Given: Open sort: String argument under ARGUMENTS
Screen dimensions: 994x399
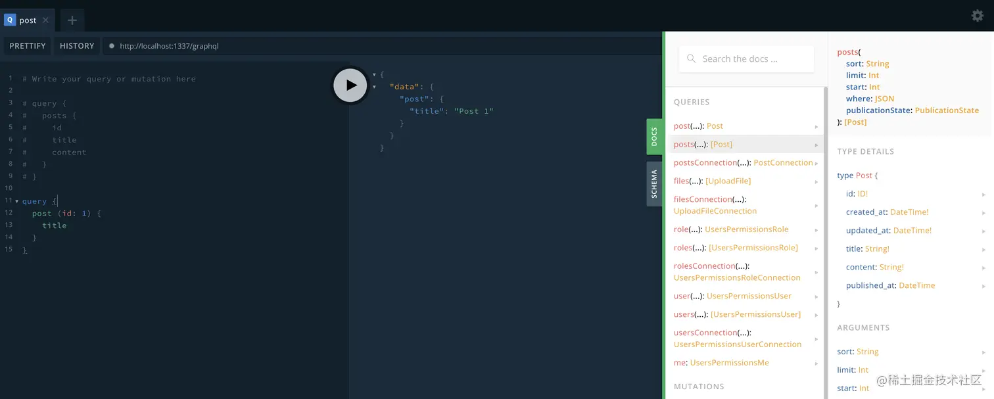Looking at the screenshot, I should [x=911, y=352].
